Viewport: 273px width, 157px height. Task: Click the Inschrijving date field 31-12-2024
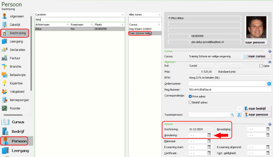point(200,129)
